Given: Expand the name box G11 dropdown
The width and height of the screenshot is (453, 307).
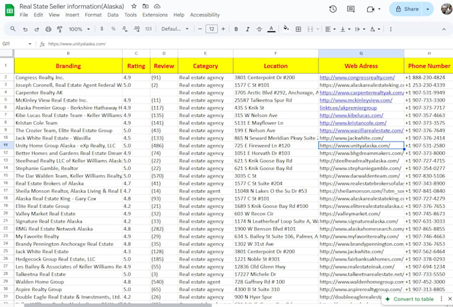Looking at the screenshot, I should [x=30, y=44].
